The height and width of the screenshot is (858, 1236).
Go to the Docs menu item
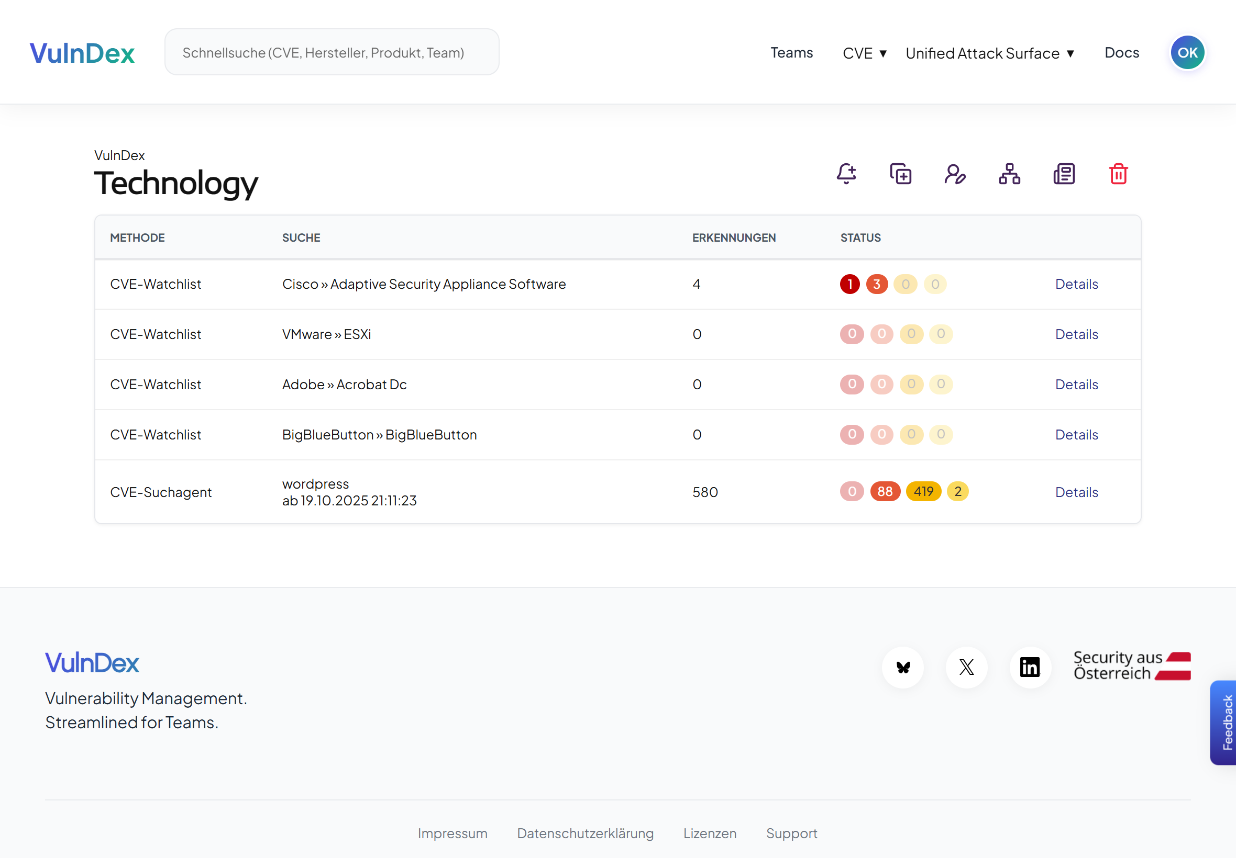pos(1121,53)
